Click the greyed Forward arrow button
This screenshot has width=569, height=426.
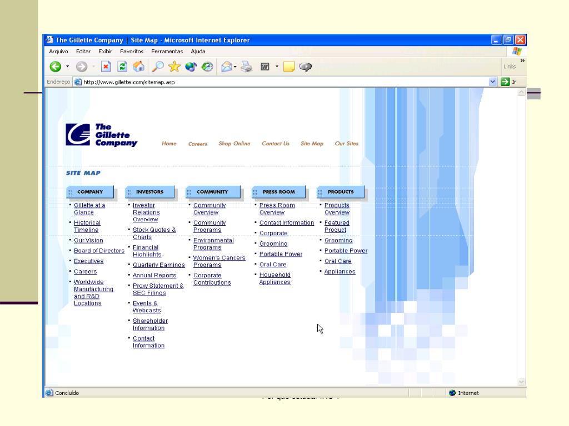tap(82, 67)
